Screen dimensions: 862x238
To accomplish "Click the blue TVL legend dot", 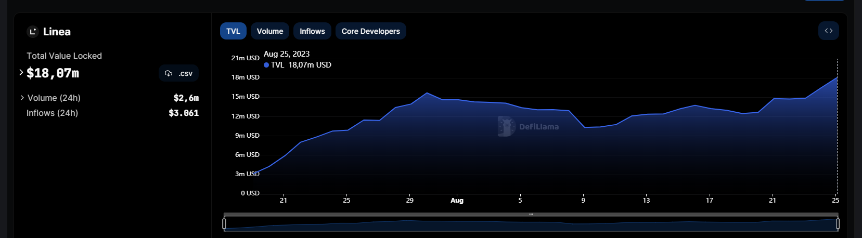I will [x=266, y=65].
